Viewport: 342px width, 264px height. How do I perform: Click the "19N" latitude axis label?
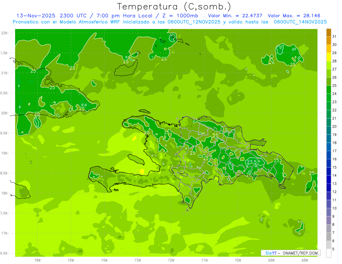[4, 153]
